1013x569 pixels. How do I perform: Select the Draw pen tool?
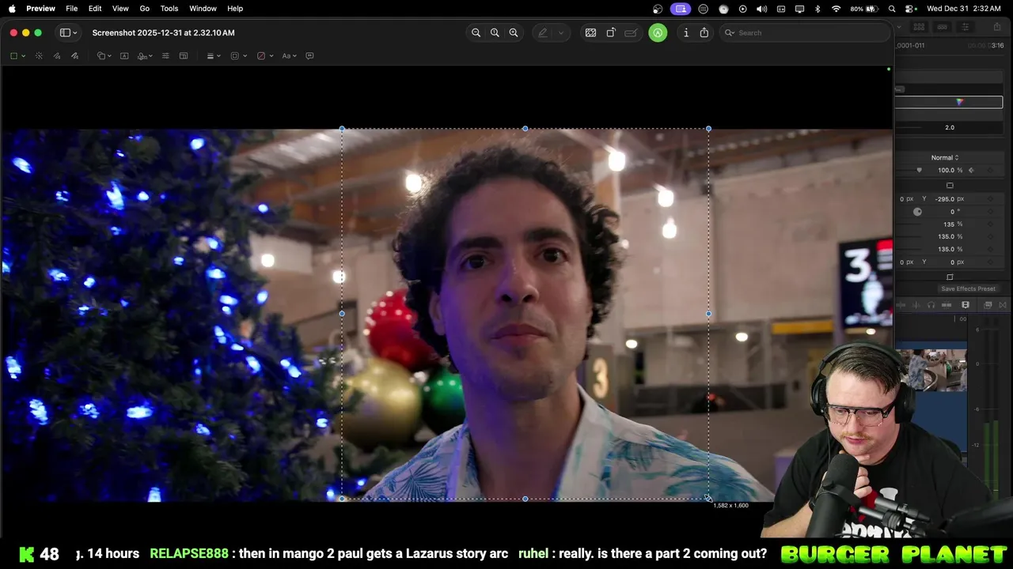click(x=74, y=56)
